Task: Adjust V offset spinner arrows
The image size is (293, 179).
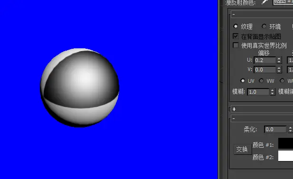Action: click(x=279, y=70)
